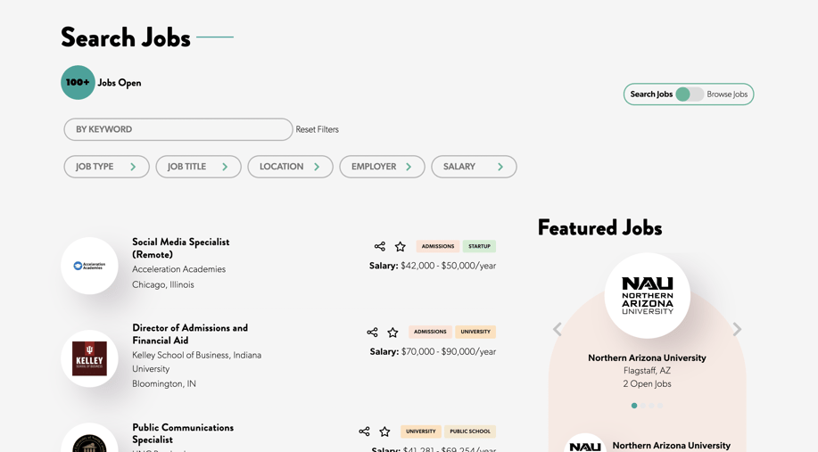Star the Public Communications Specialist job
The width and height of the screenshot is (818, 452).
pyautogui.click(x=384, y=431)
